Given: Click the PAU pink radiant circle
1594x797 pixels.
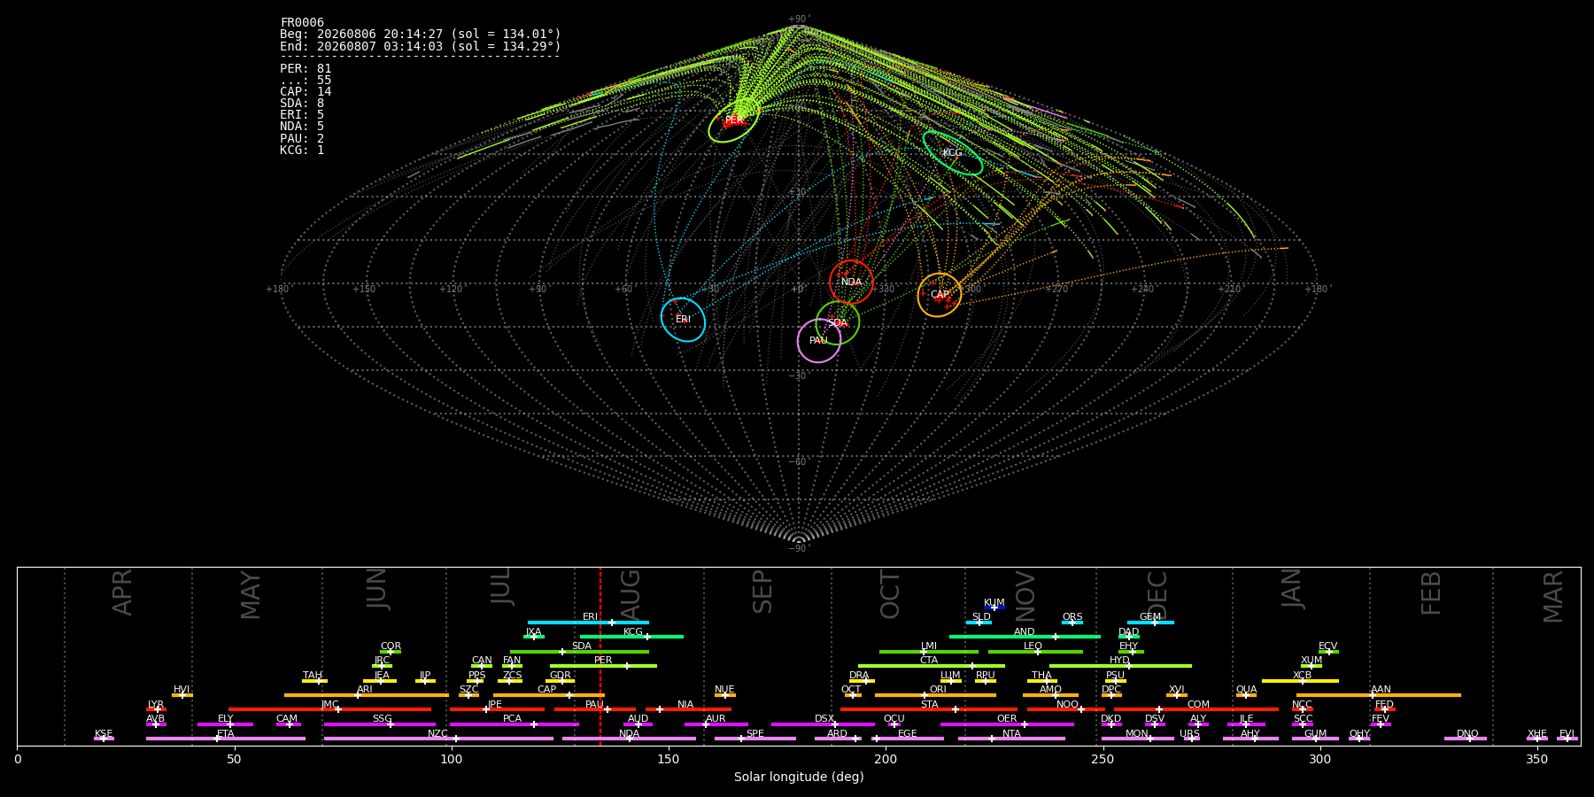Looking at the screenshot, I should point(819,341).
